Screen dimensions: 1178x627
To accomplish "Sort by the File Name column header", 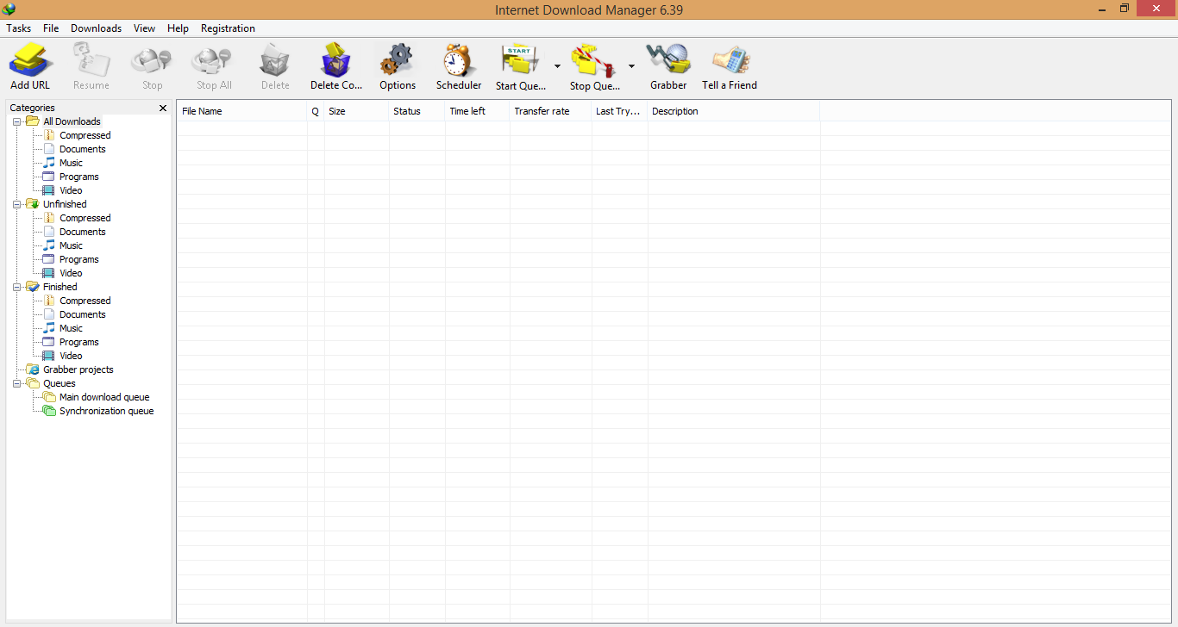I will (241, 111).
